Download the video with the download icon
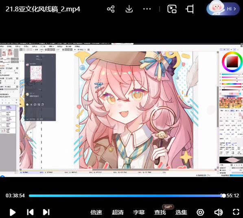 (x=129, y=9)
